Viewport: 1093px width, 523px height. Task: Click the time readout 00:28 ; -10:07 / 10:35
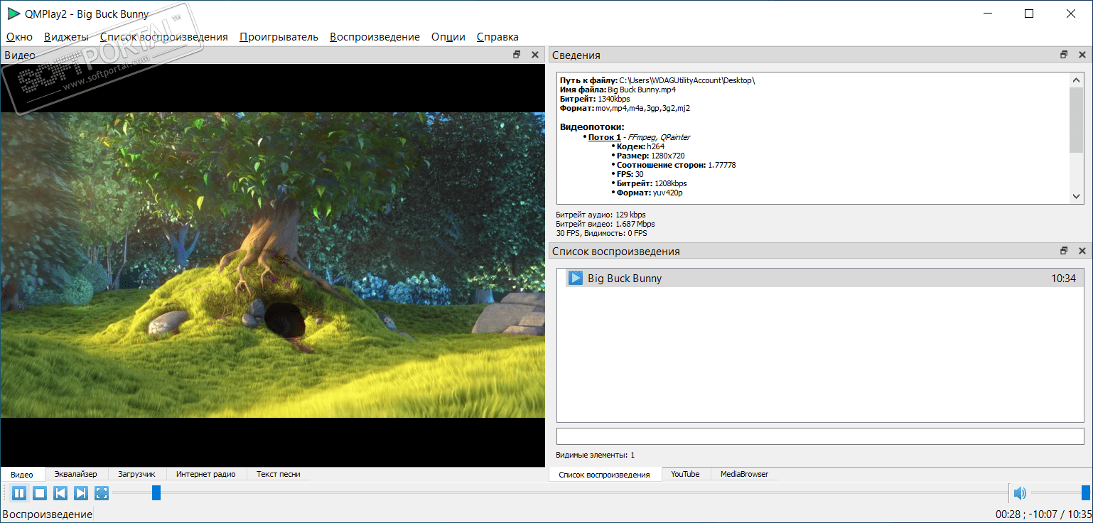point(1043,514)
